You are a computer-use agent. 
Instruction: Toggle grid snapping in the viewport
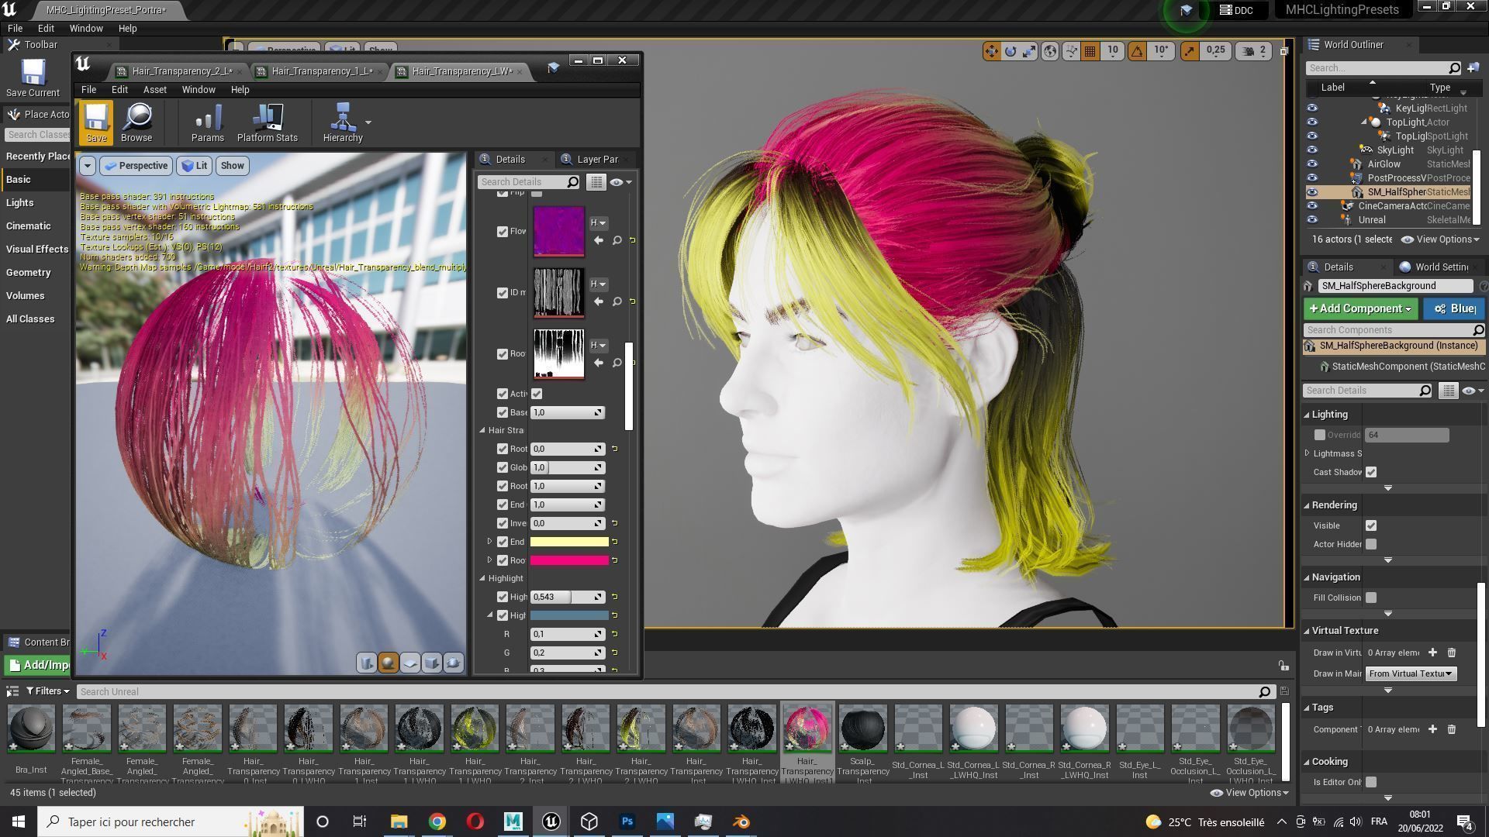point(1090,51)
